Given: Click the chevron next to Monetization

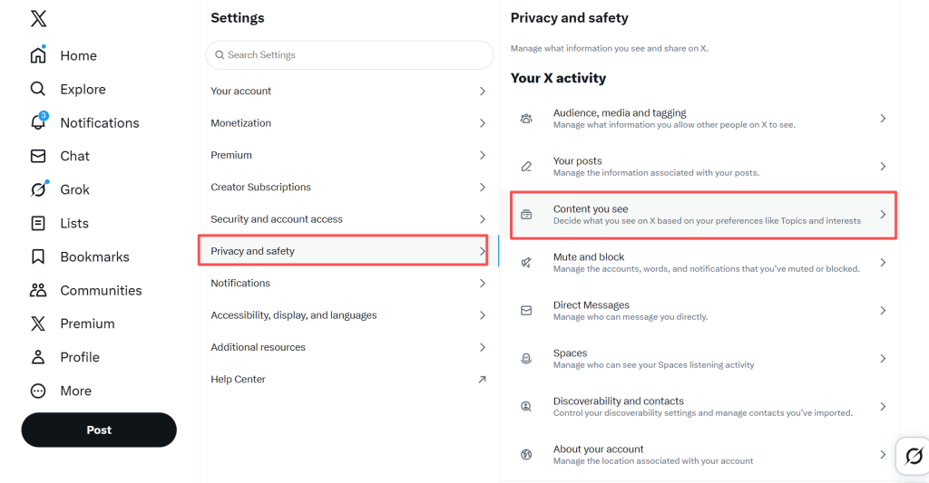Looking at the screenshot, I should point(483,123).
